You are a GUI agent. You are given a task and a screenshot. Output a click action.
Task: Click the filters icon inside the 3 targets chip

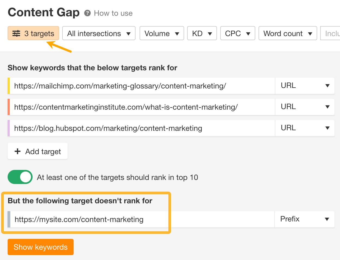pyautogui.click(x=16, y=33)
